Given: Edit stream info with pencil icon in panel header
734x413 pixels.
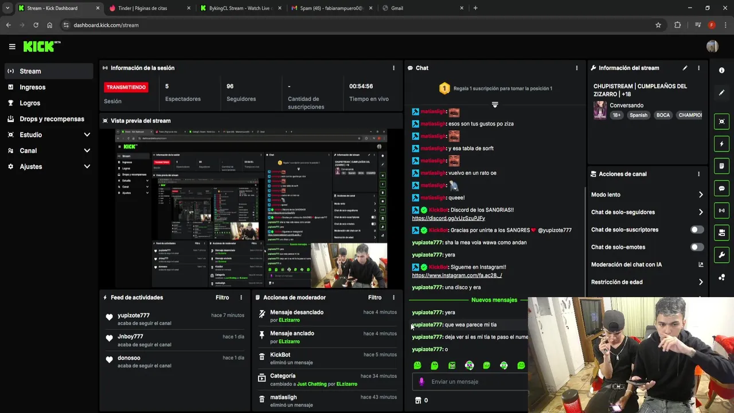Looking at the screenshot, I should coord(685,68).
